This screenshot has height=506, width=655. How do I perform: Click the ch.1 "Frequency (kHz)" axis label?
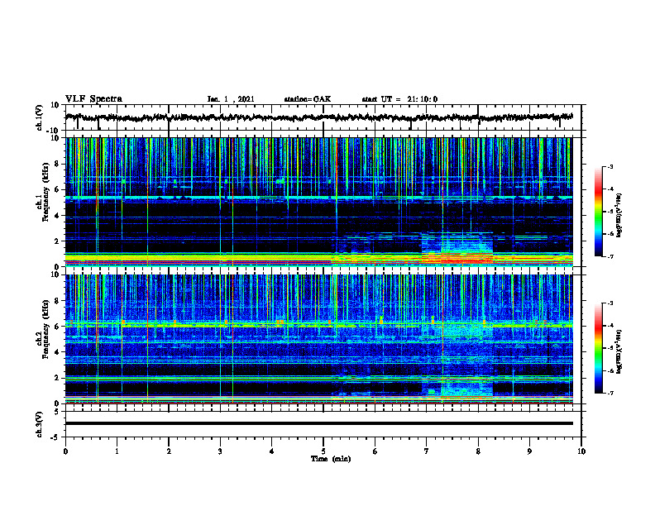coord(45,190)
